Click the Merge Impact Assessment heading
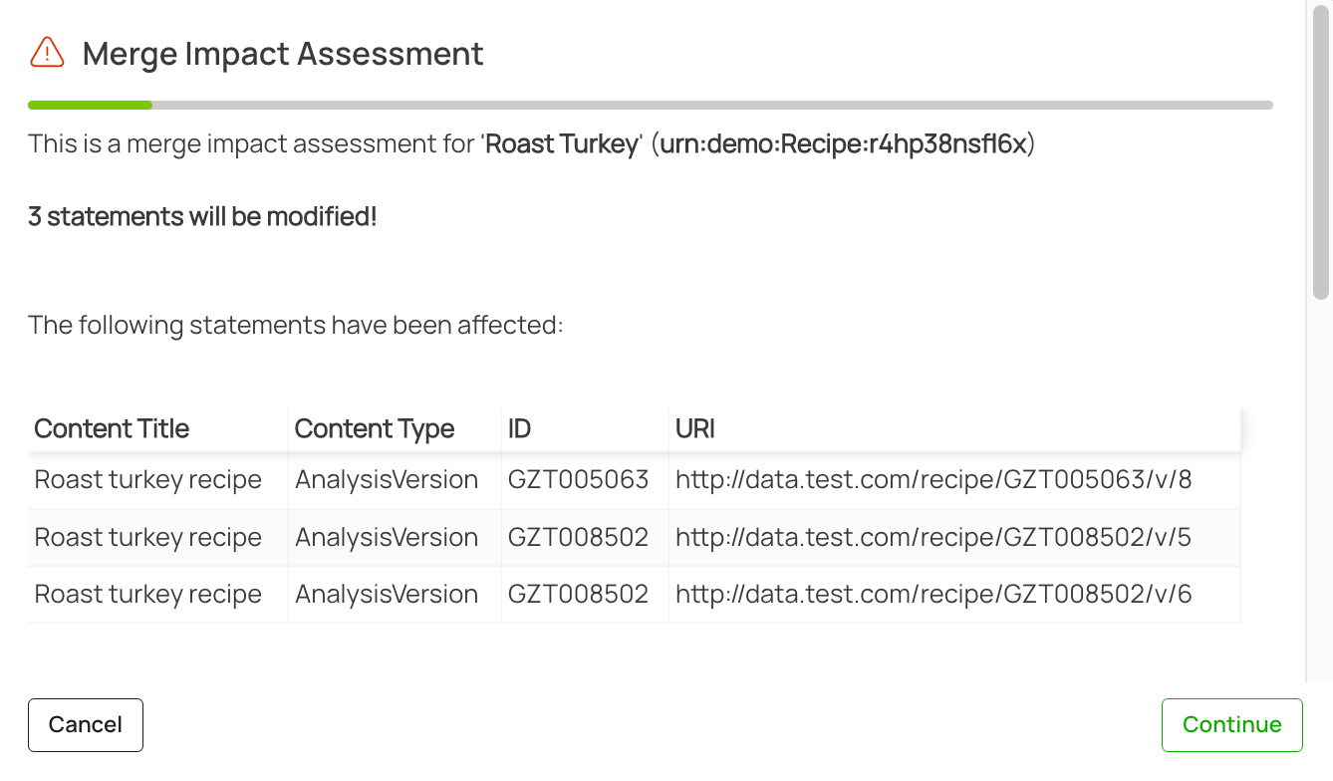The width and height of the screenshot is (1333, 781). click(x=283, y=54)
